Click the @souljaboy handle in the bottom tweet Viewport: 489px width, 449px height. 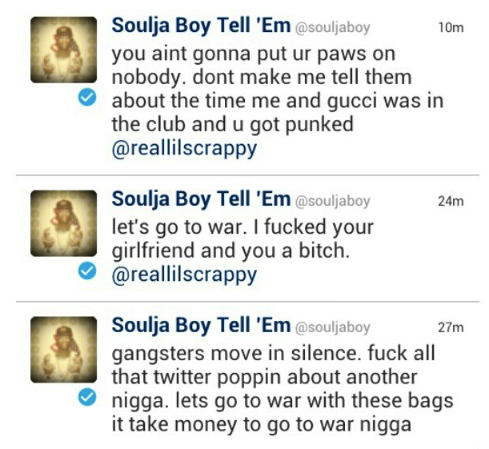332,328
